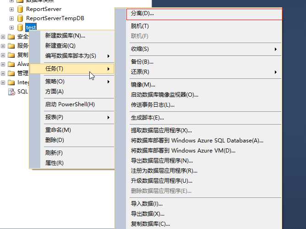The width and height of the screenshot is (306, 229).
Task: Choose 导出数据层应用程序(N)...
Action: 199,161
